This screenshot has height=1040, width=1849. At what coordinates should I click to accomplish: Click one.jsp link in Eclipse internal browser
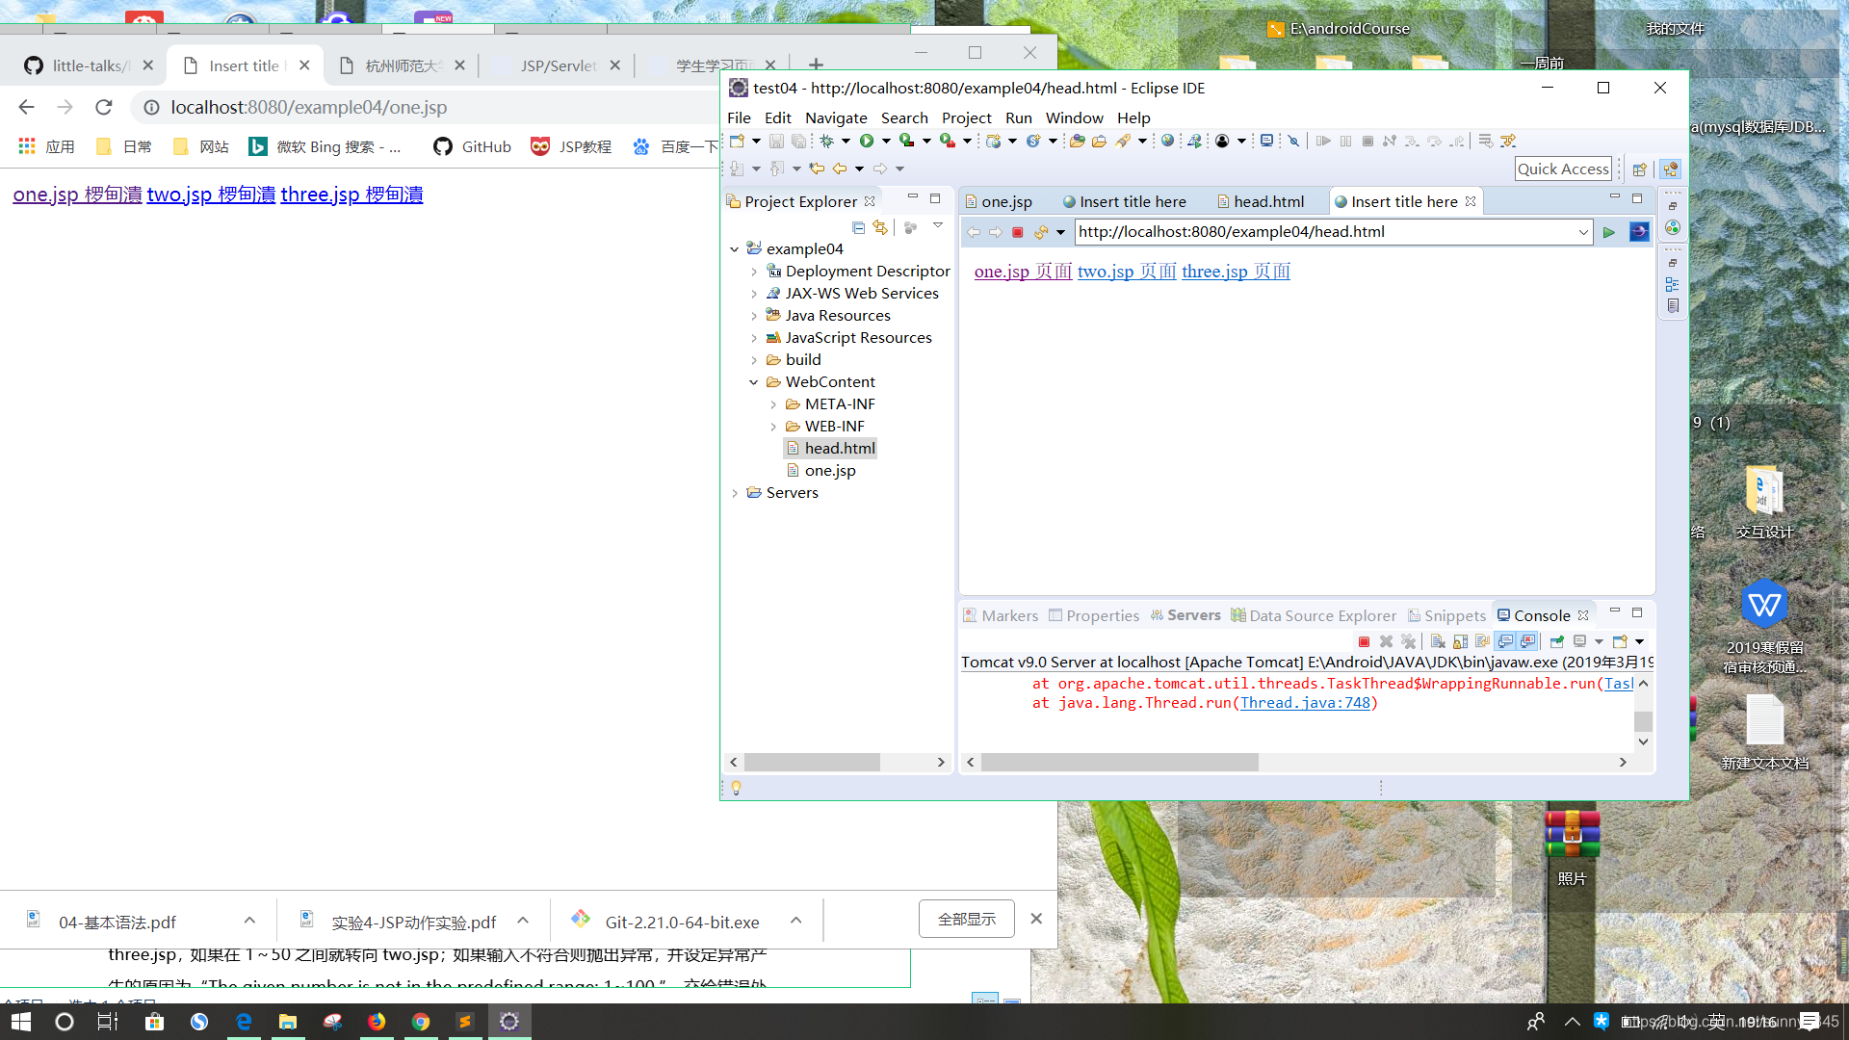[x=1023, y=272]
